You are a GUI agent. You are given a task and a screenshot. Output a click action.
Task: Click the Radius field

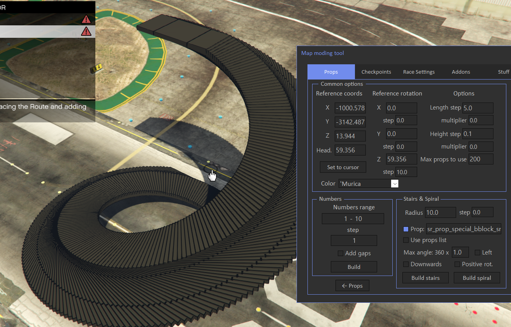[441, 212]
